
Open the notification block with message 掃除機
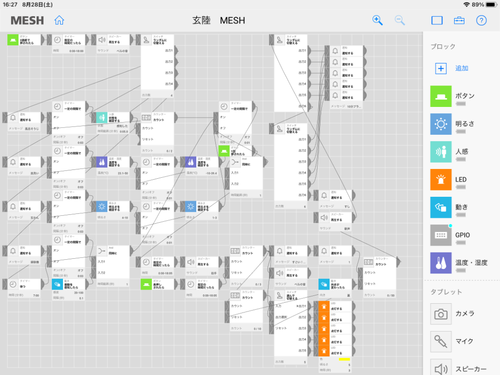point(24,251)
